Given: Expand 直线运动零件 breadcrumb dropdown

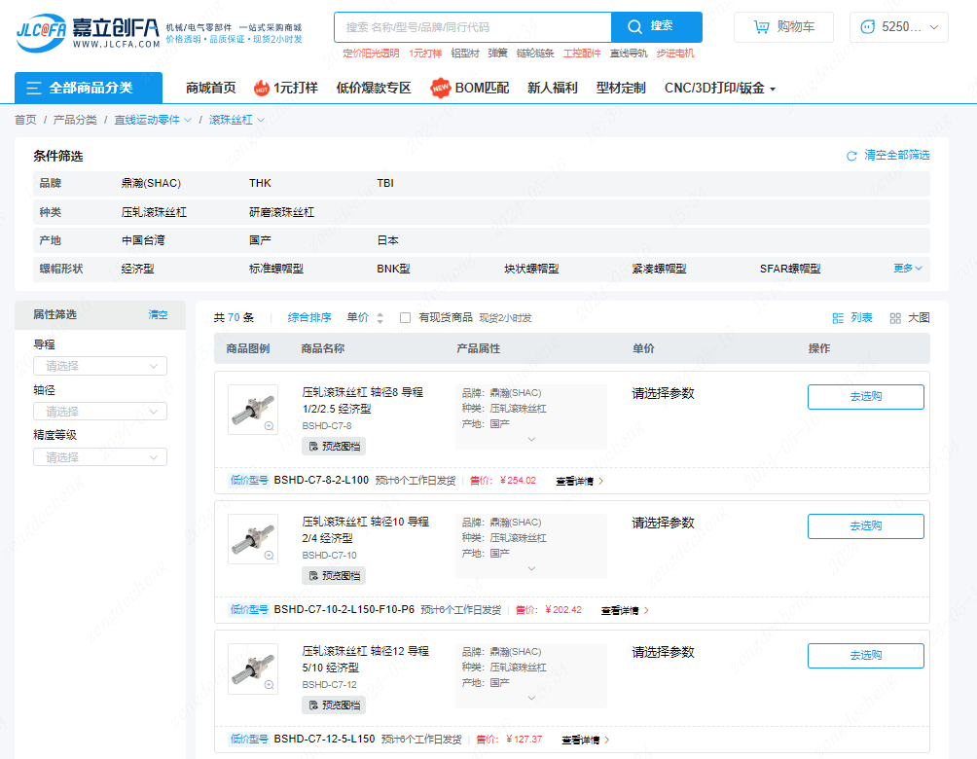Looking at the screenshot, I should pyautogui.click(x=188, y=120).
